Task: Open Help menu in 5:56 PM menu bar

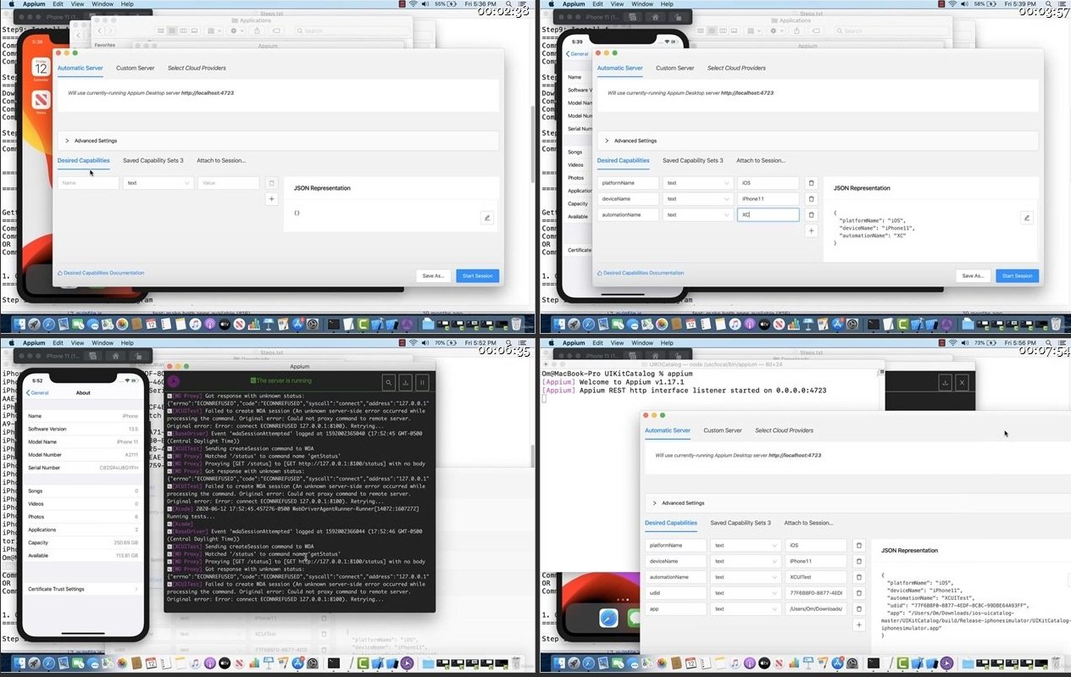Action: click(x=667, y=343)
